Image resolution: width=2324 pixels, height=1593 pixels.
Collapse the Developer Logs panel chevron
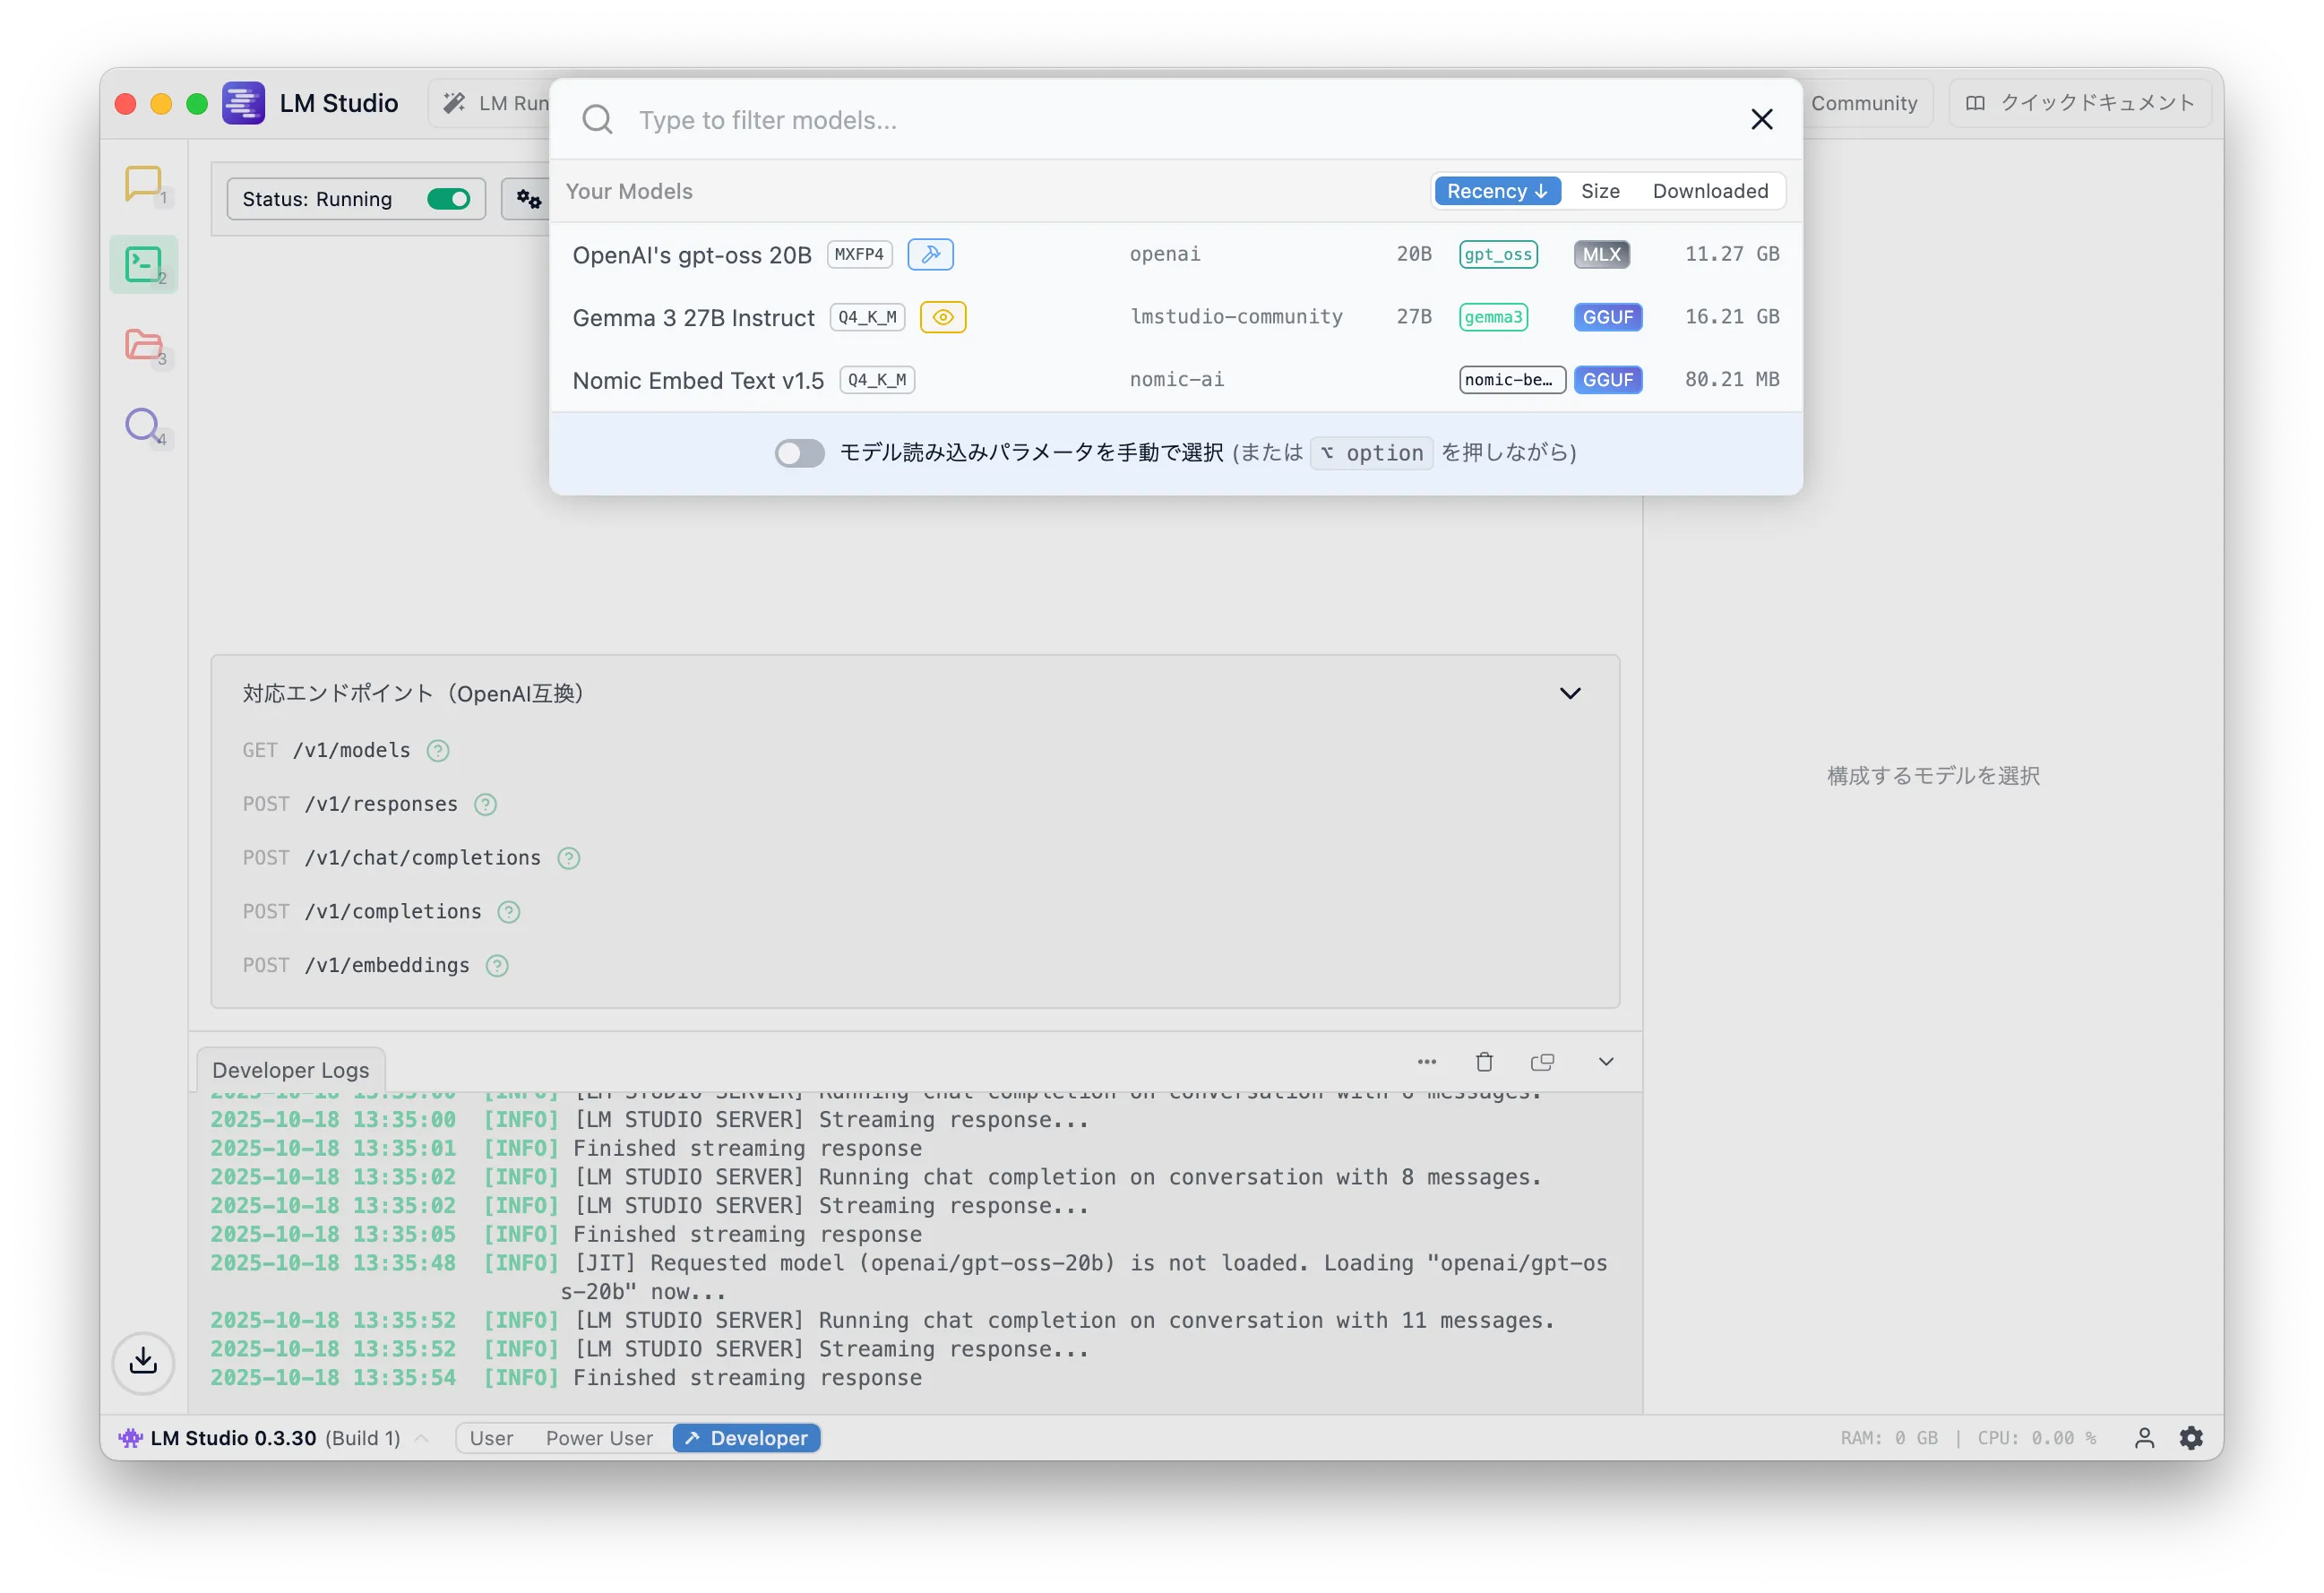[1606, 1062]
